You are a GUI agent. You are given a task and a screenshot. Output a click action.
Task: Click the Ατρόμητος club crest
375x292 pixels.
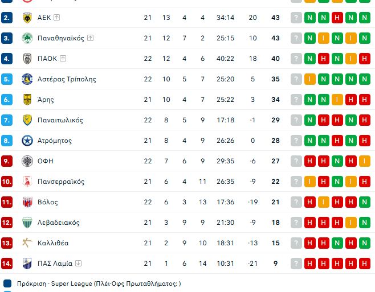[x=27, y=141]
